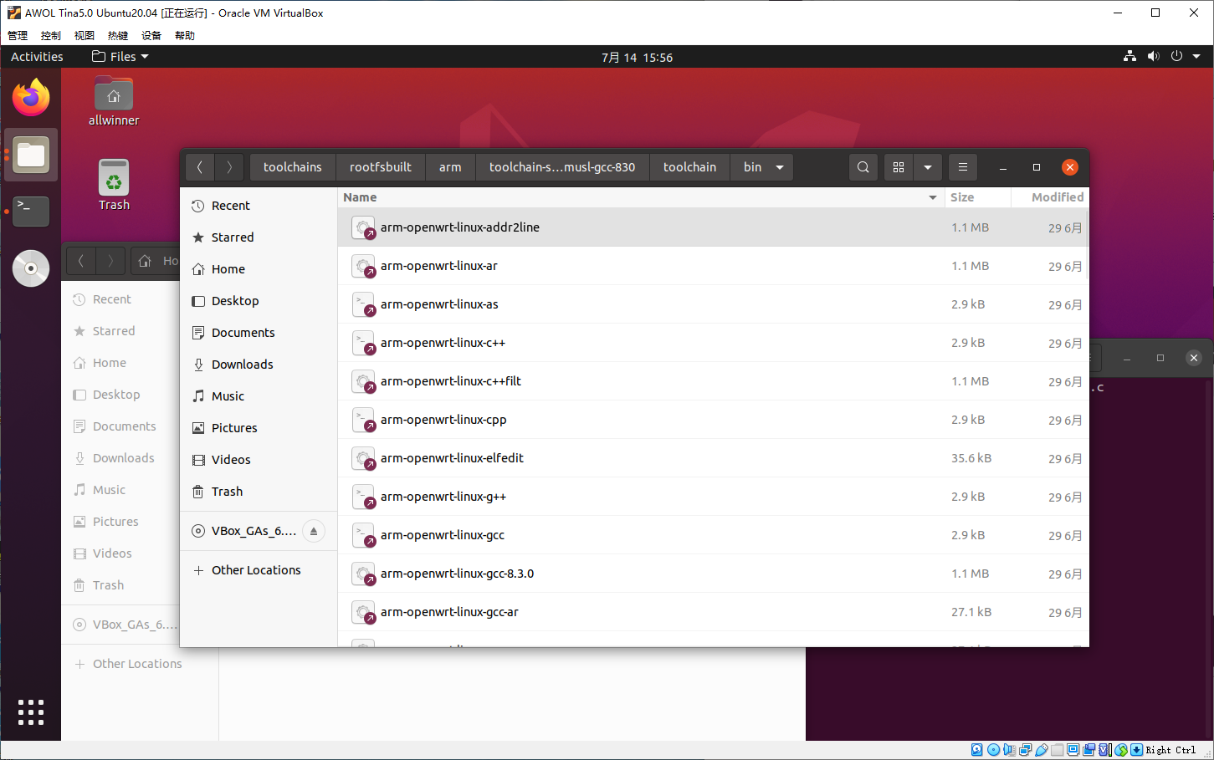1214x760 pixels.
Task: Open Downloads in the sidebar
Action: point(242,365)
